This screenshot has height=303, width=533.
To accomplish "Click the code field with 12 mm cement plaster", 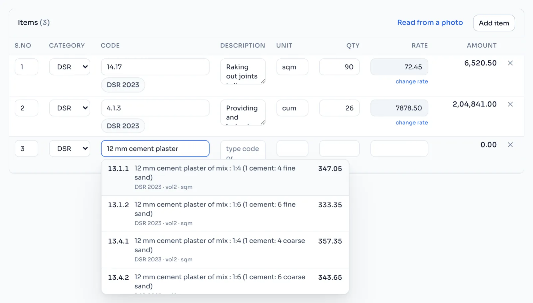I will click(x=155, y=148).
